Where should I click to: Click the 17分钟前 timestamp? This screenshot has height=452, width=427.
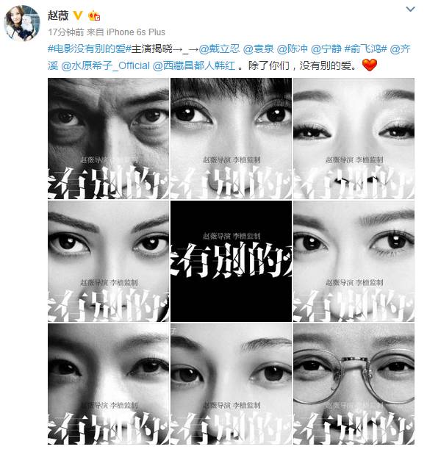(x=66, y=32)
